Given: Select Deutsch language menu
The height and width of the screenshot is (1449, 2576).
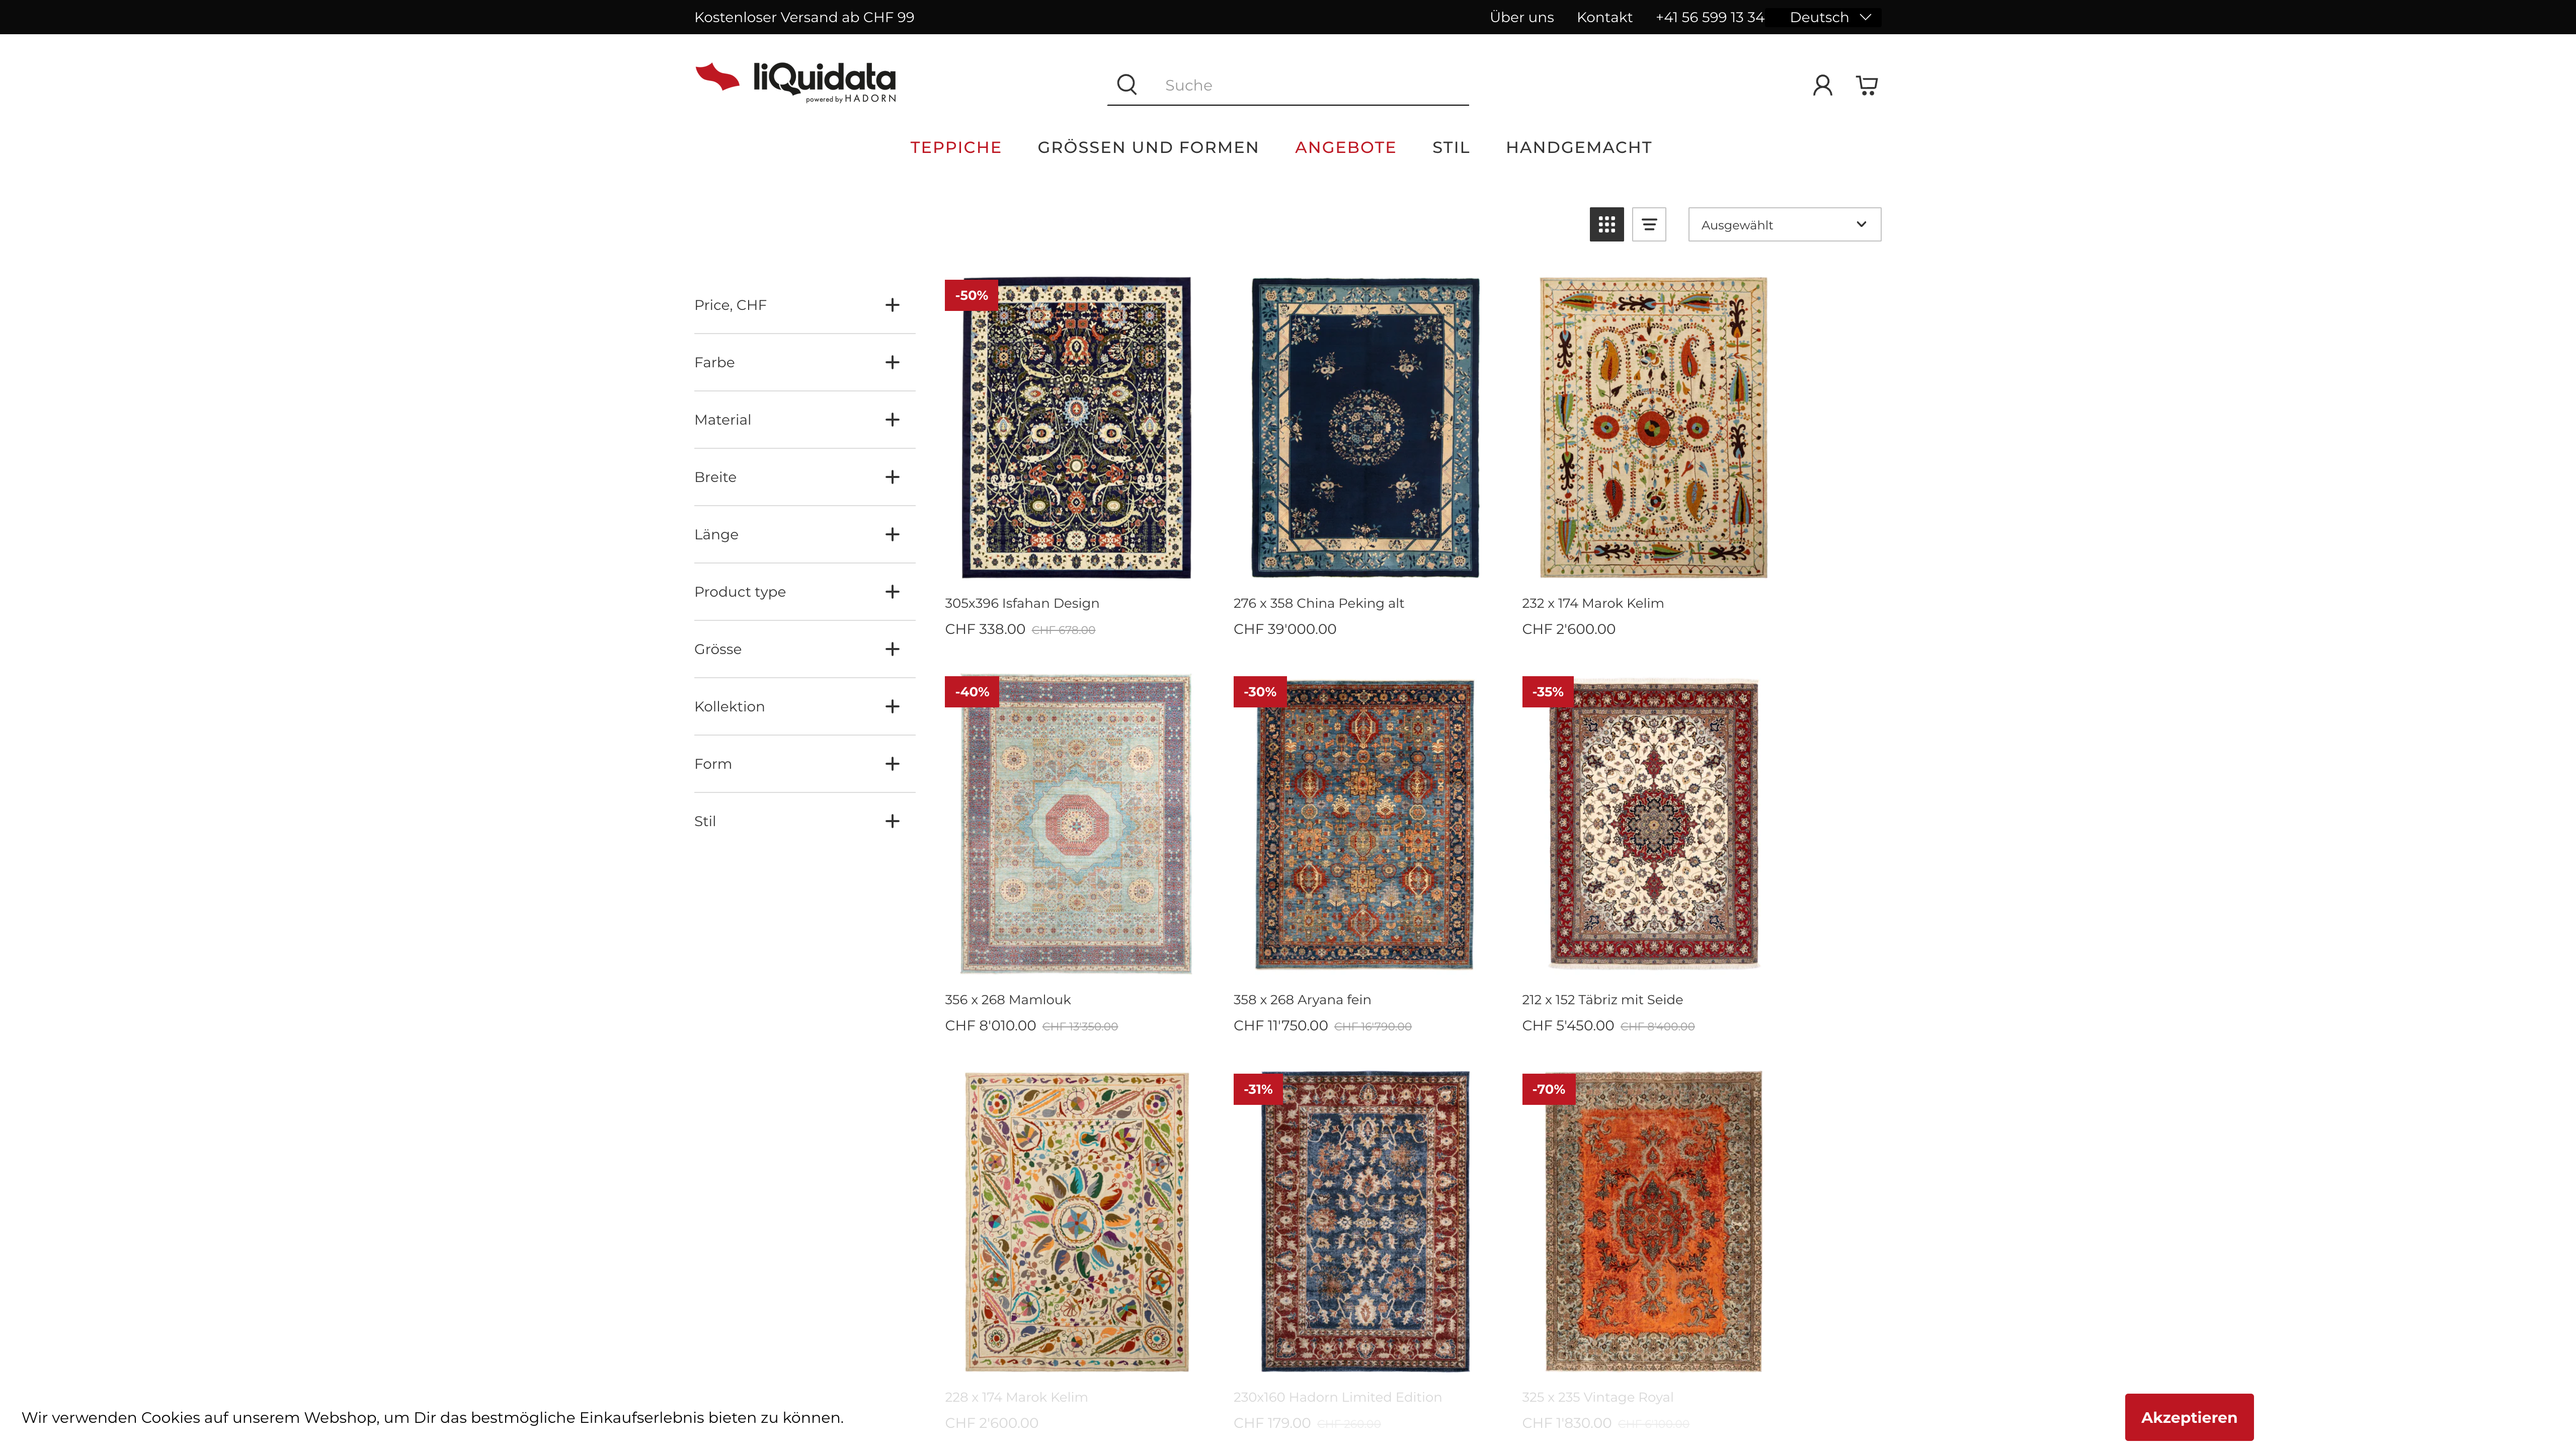Looking at the screenshot, I should pos(1831,16).
